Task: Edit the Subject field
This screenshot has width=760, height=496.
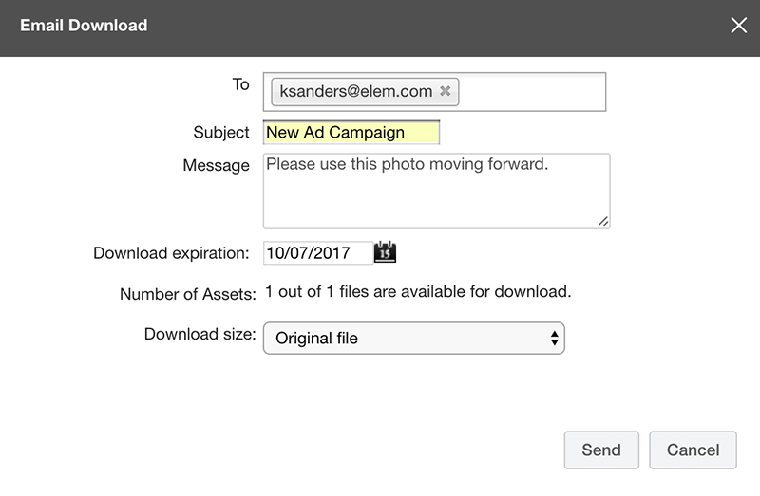Action: click(x=351, y=132)
